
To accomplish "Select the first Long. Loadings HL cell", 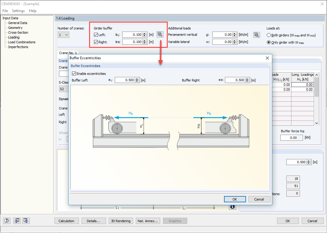I will pos(303,84).
